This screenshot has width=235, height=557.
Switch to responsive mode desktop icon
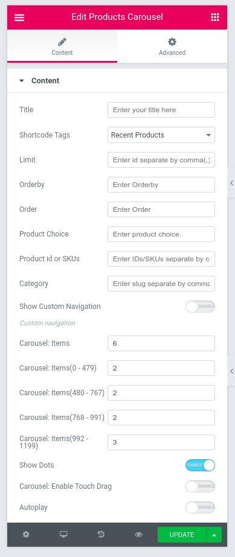(x=63, y=534)
